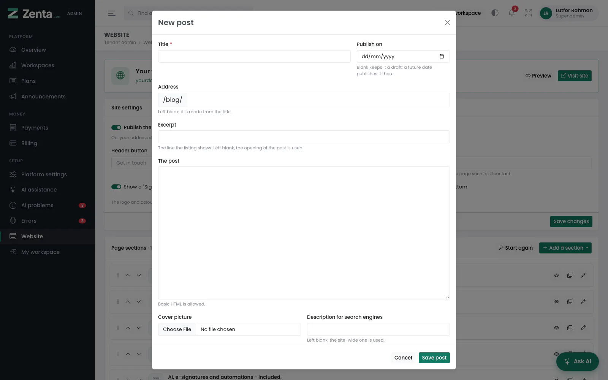Click the search magnifier icon
Image resolution: width=608 pixels, height=380 pixels.
tap(131, 13)
